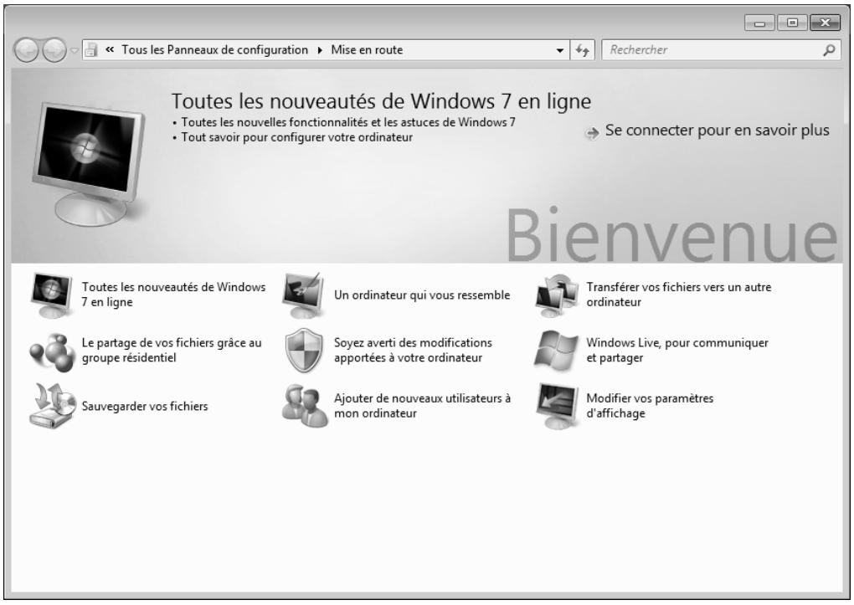Click the refresh button beside address bar
This screenshot has width=854, height=605.
(582, 50)
